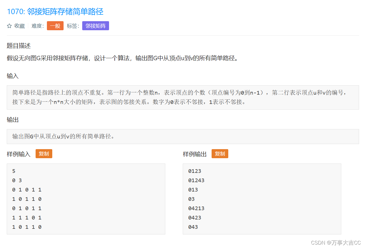Click input description line starting with 简单路径是指
Image resolution: width=365 pixels, height=248 pixels.
coord(179,93)
